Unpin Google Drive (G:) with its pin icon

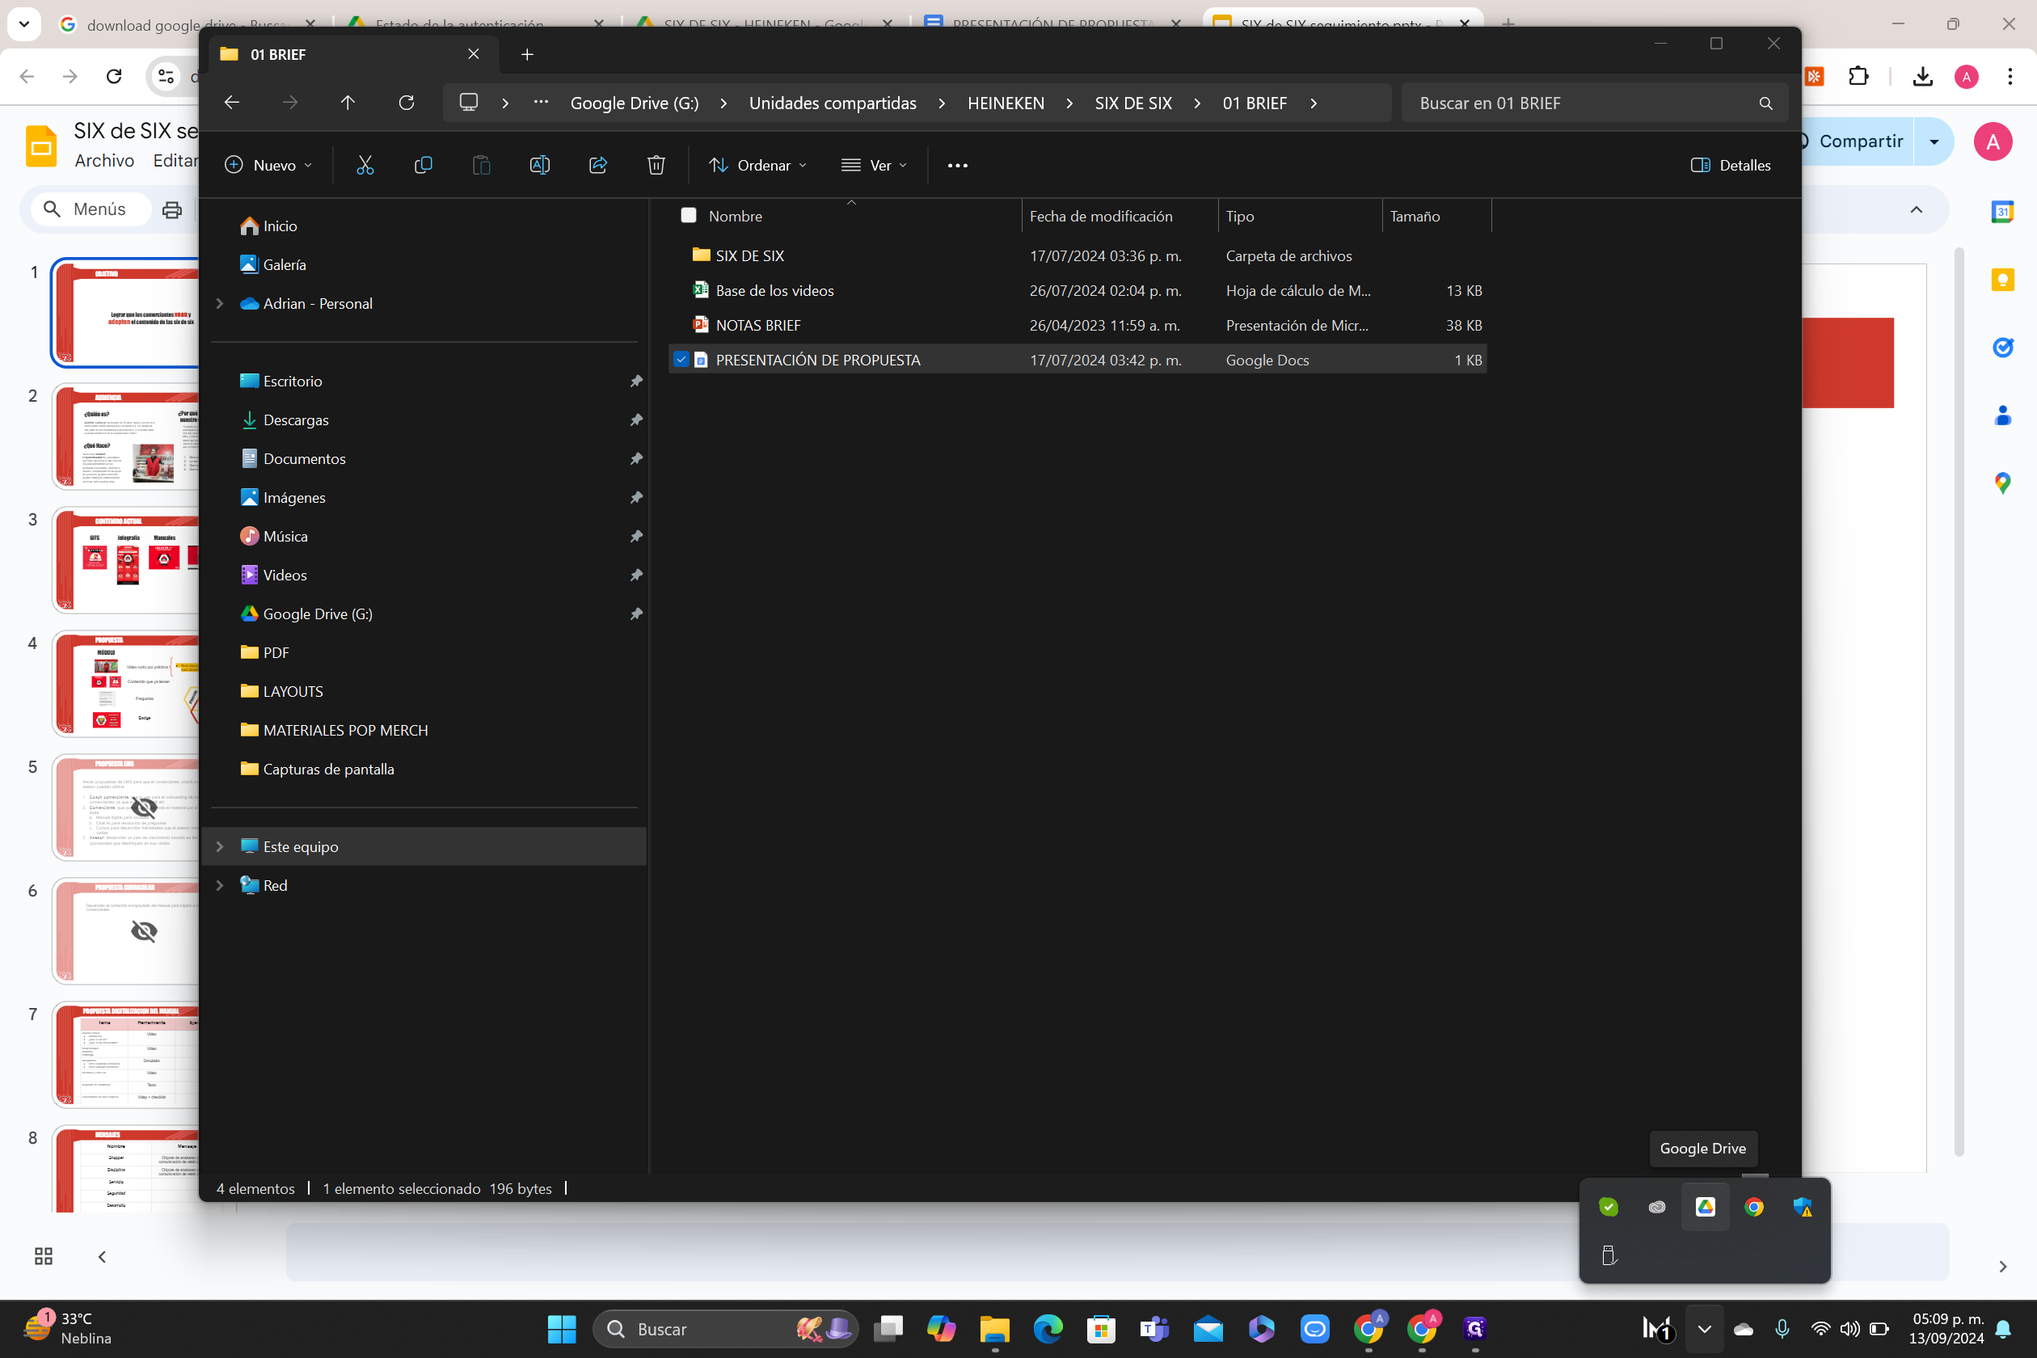point(635,614)
